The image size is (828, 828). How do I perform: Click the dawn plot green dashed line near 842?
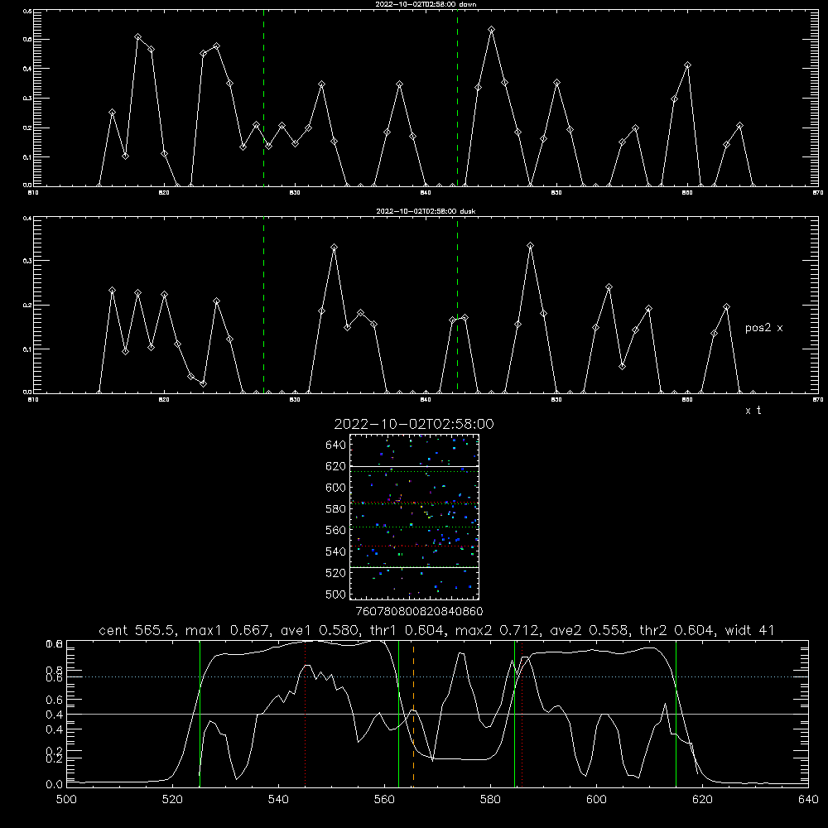pyautogui.click(x=457, y=98)
